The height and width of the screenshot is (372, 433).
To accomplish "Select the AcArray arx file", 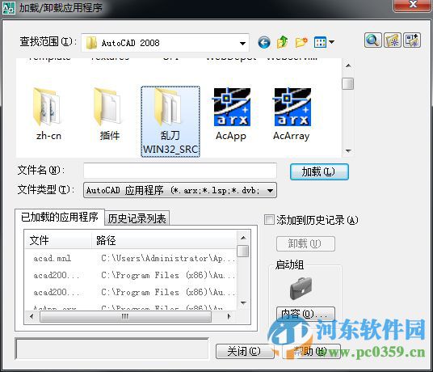I will click(x=292, y=114).
